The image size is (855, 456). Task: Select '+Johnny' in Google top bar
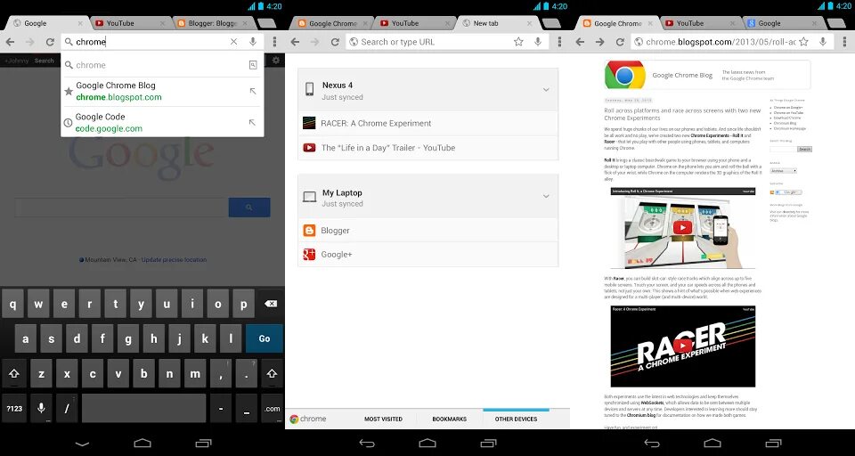coord(16,61)
